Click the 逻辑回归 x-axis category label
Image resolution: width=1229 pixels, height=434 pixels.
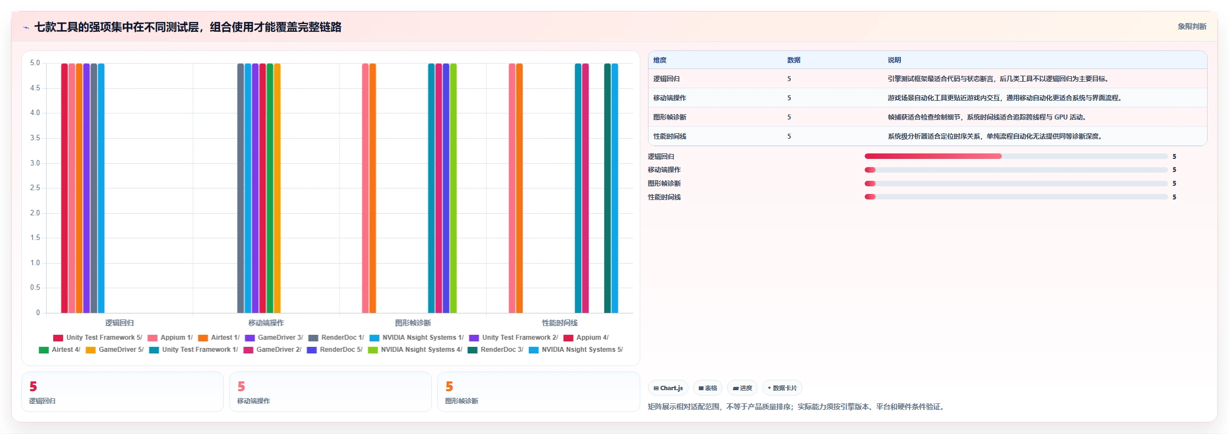(120, 323)
